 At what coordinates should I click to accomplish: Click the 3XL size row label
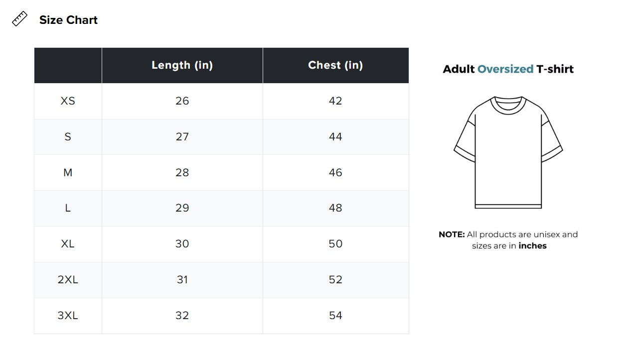[x=68, y=316]
